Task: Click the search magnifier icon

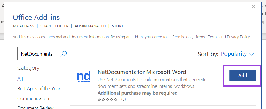Action: pos(63,54)
